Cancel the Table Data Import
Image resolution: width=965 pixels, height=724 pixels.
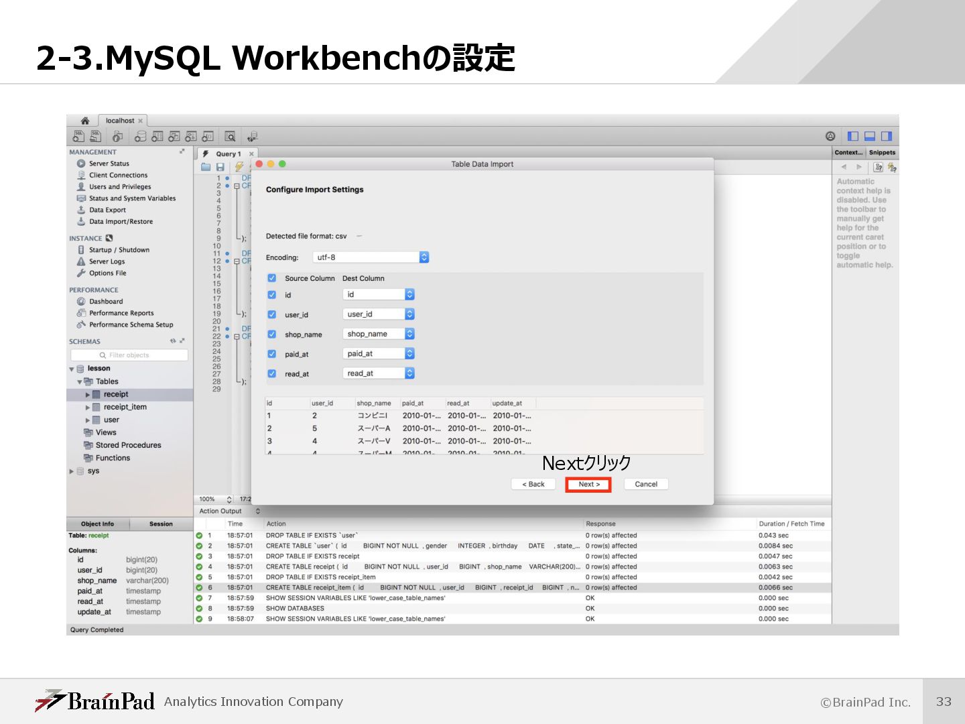click(646, 484)
